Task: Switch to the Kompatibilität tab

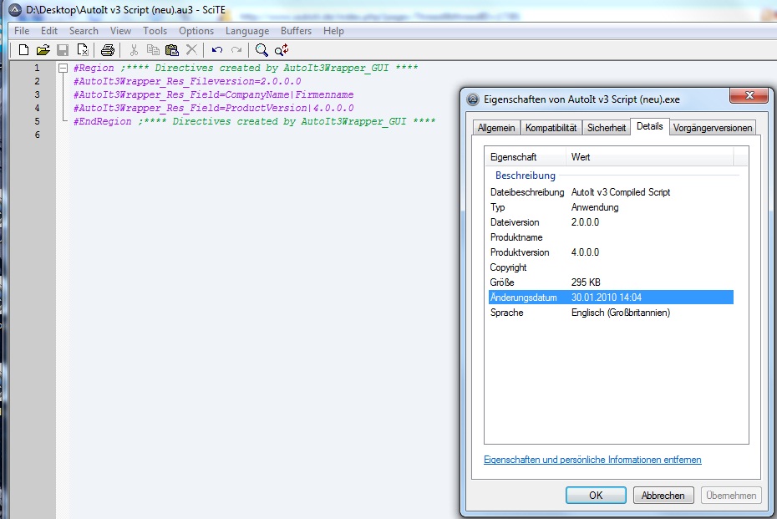Action: [x=551, y=128]
